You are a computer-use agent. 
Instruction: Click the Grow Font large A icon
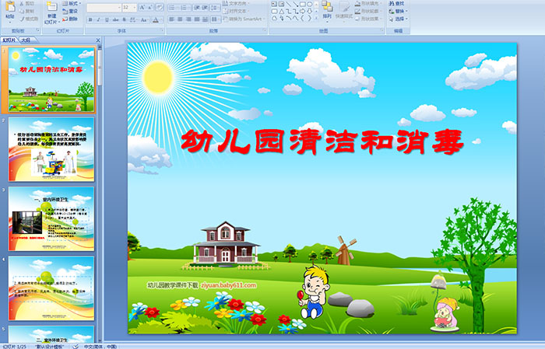(142, 7)
